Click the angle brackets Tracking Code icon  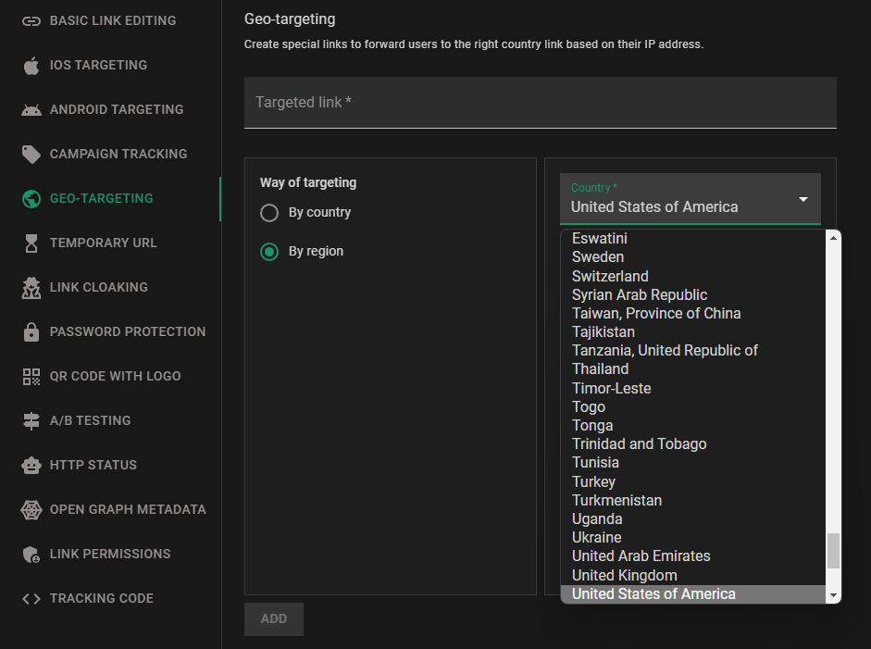click(x=31, y=598)
